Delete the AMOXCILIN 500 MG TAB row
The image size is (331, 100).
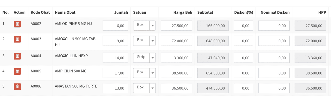click(x=17, y=39)
